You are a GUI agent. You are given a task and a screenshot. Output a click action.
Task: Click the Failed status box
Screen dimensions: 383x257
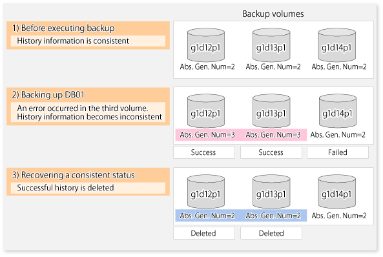click(x=338, y=152)
